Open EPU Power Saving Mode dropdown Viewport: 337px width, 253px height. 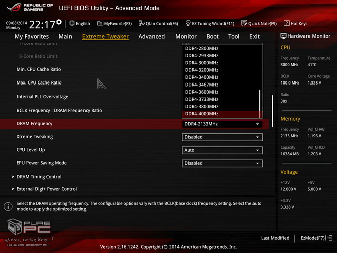coord(222,163)
